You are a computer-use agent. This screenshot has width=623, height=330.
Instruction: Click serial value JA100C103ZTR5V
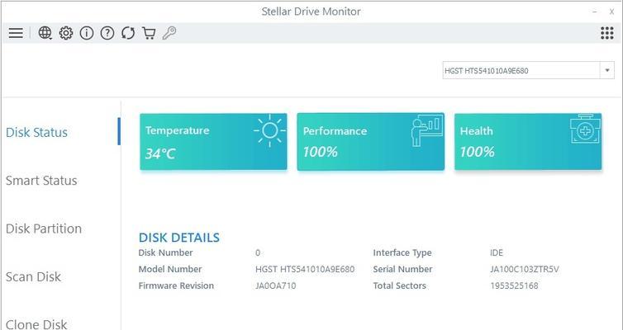[525, 269]
